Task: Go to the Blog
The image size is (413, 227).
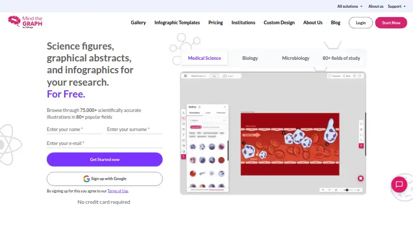Action: pos(336,23)
